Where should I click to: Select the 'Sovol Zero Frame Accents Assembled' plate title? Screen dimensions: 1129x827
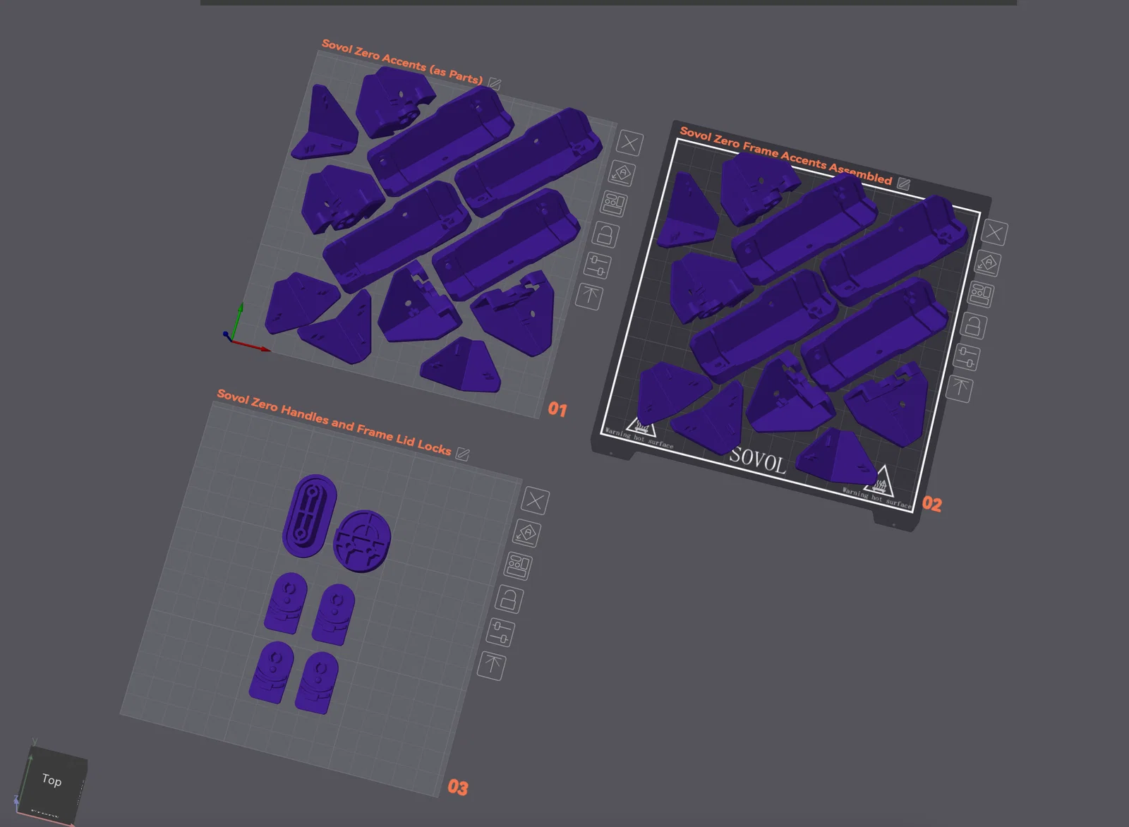click(x=785, y=155)
